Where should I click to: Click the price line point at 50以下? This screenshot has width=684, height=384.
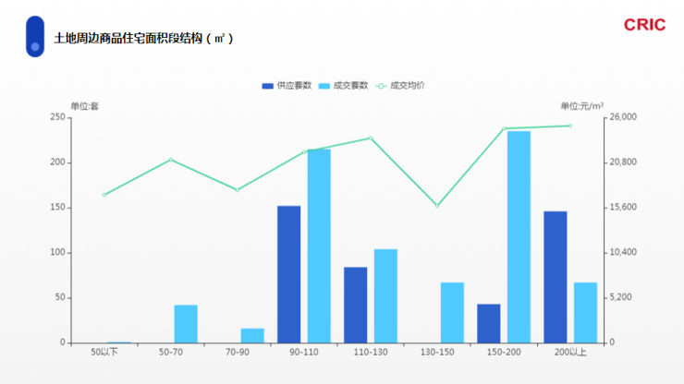[x=104, y=195]
